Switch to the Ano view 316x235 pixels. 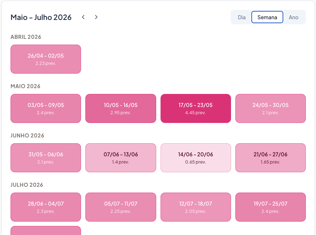coord(293,17)
